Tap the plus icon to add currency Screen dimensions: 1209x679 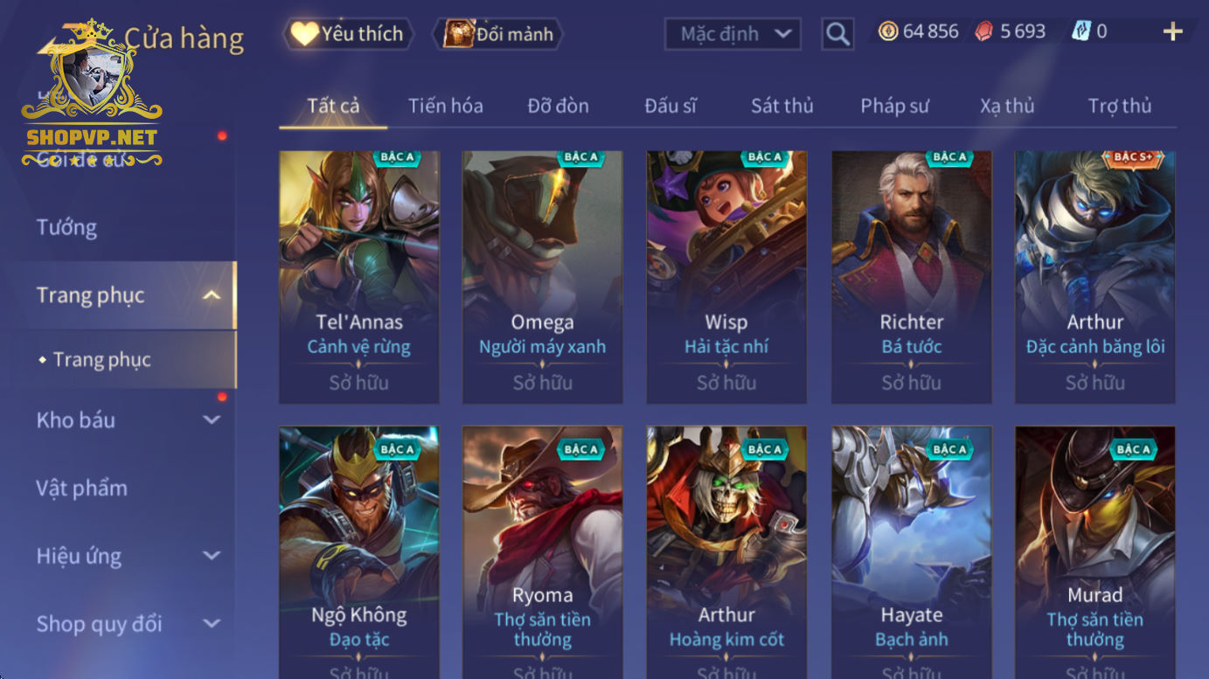click(1172, 32)
